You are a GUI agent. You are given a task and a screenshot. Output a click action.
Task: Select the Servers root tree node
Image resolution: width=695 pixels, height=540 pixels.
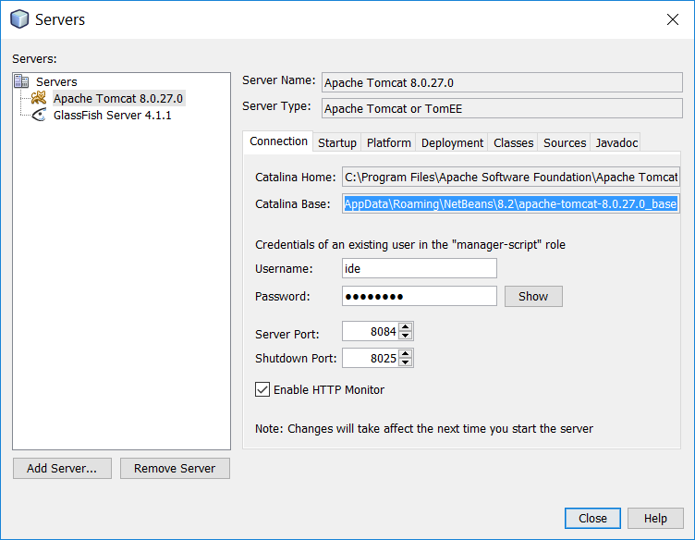[x=56, y=81]
